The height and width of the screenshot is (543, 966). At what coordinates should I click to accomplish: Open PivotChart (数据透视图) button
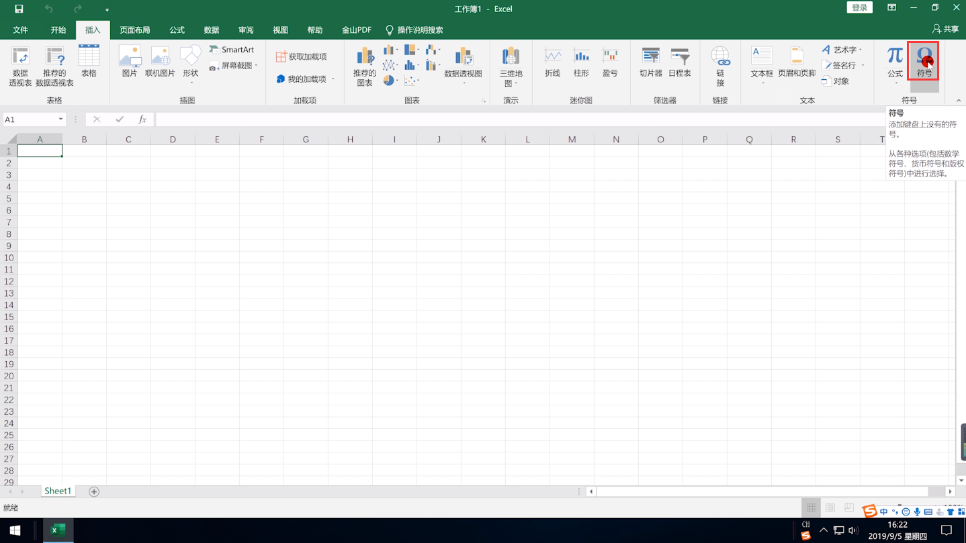pos(463,64)
